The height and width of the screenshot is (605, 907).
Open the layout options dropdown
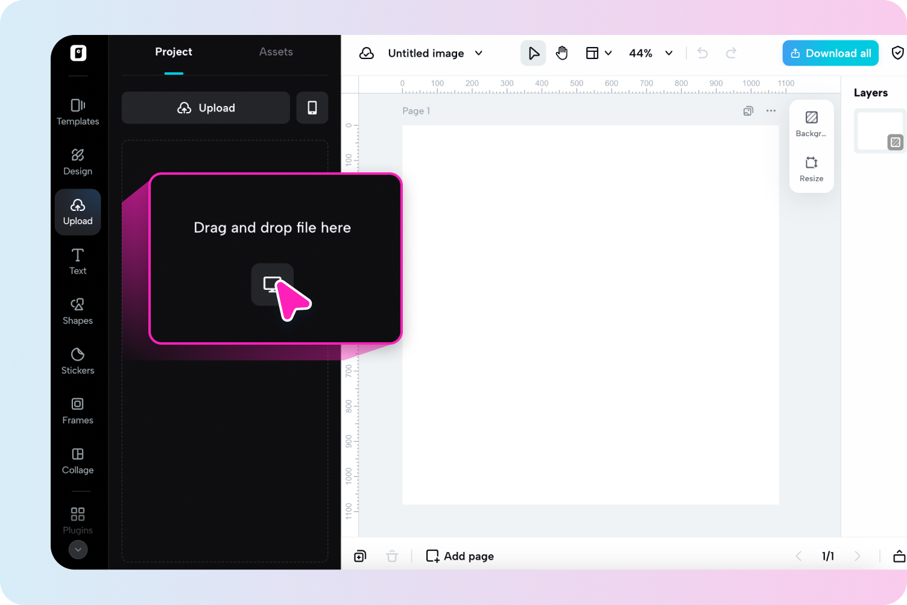pyautogui.click(x=599, y=53)
